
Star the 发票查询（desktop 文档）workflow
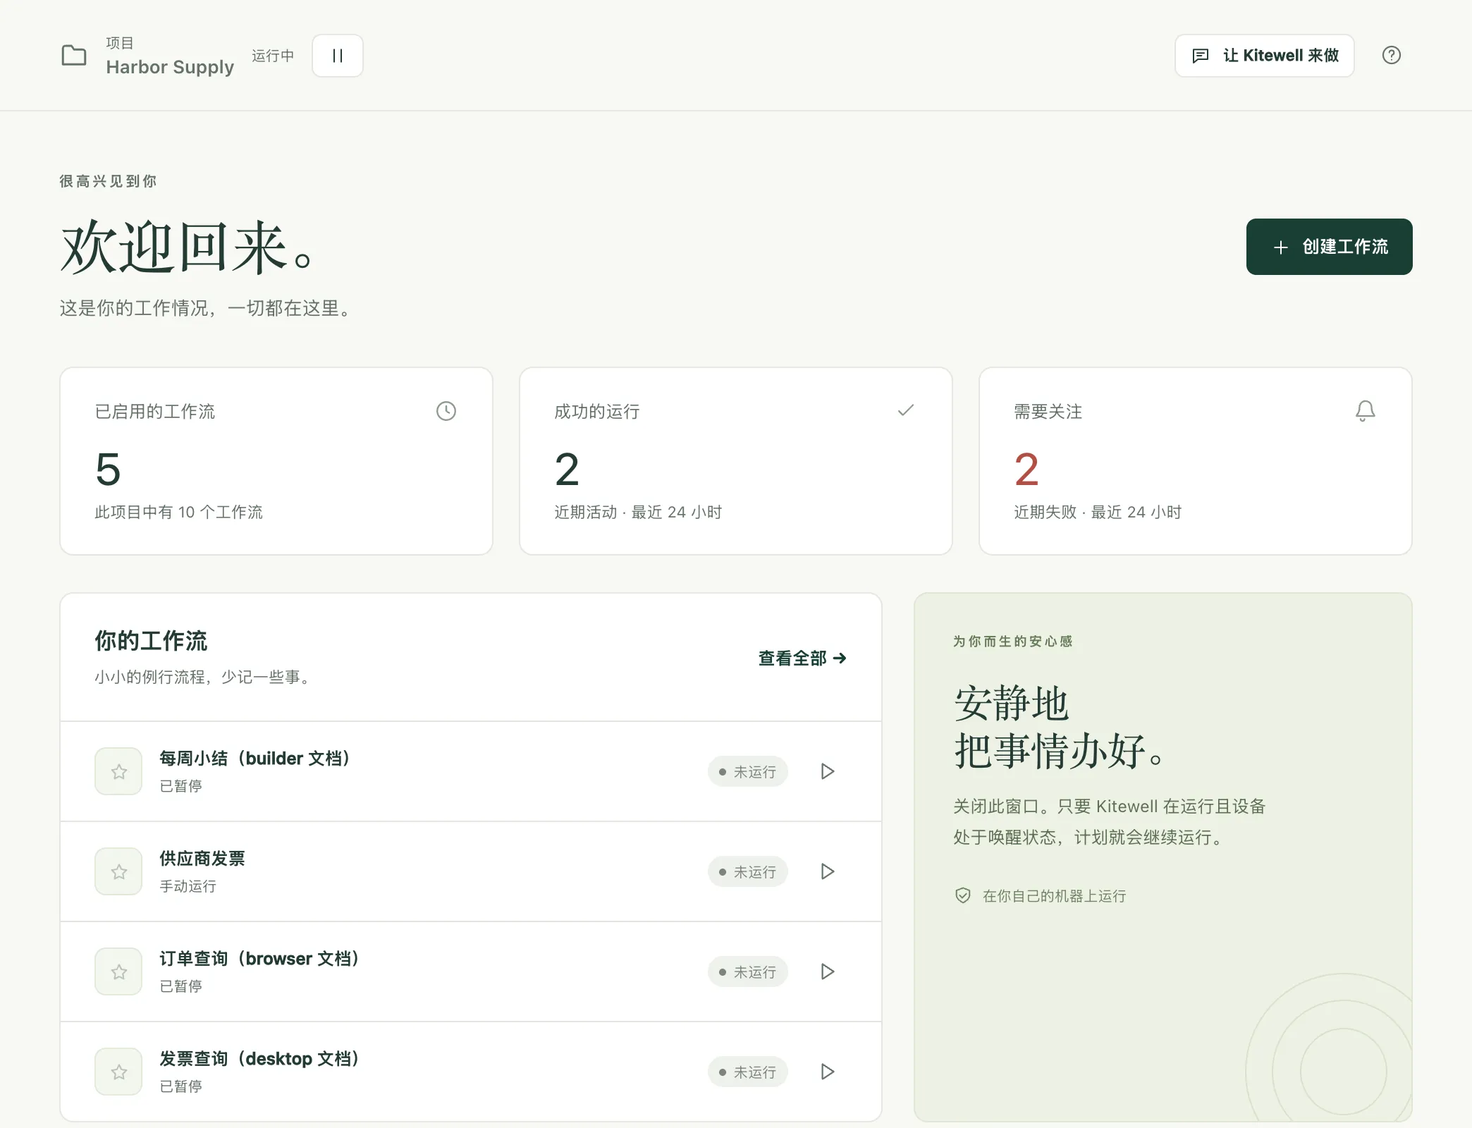[118, 1072]
